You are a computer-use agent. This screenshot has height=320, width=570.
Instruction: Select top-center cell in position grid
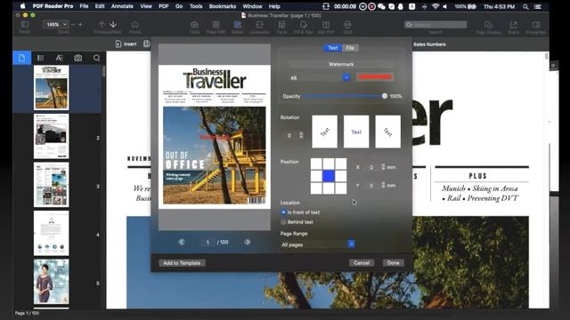[x=329, y=164]
